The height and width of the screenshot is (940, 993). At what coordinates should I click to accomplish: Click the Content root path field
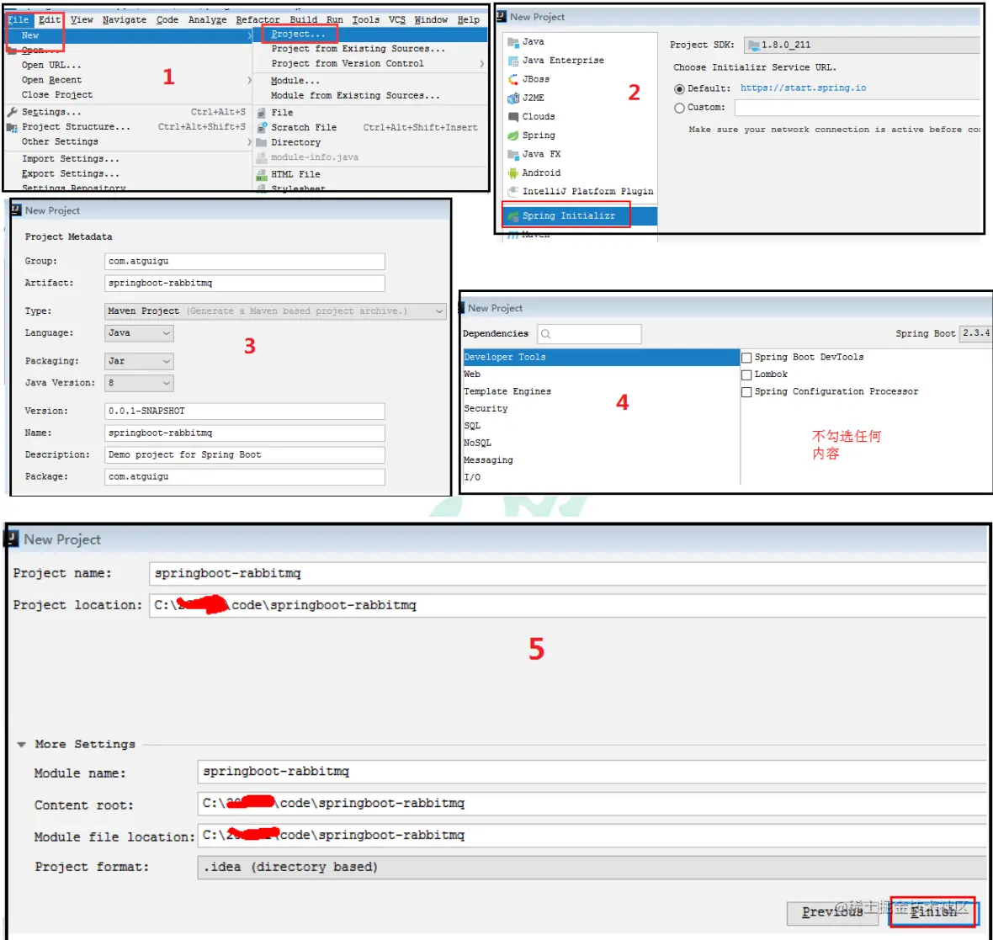592,803
